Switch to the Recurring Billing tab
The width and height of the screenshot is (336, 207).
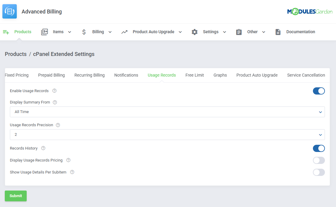pos(90,75)
